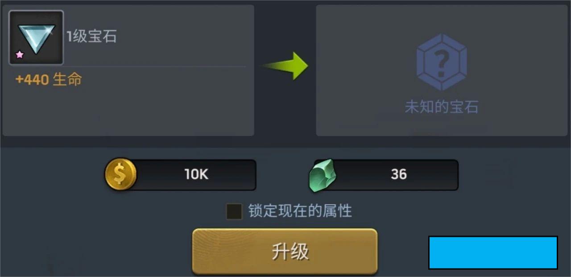Open the unknown gem result panel
The height and width of the screenshot is (277, 571).
click(442, 70)
